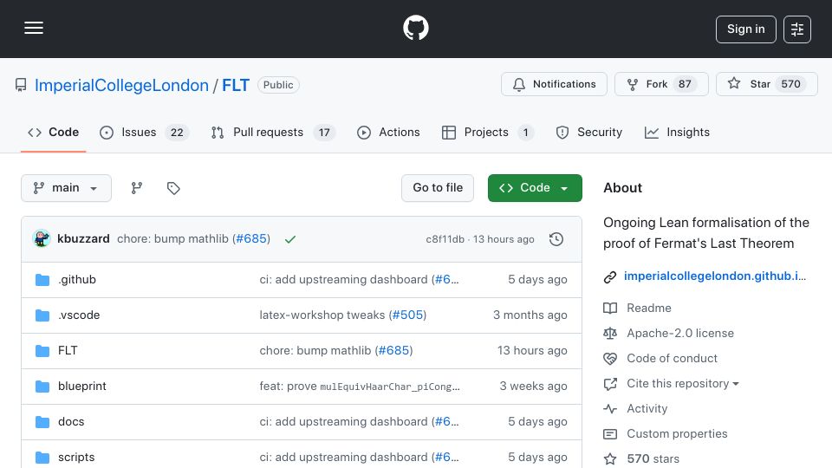Click folder icon beside .github
The width and height of the screenshot is (832, 468).
point(42,280)
